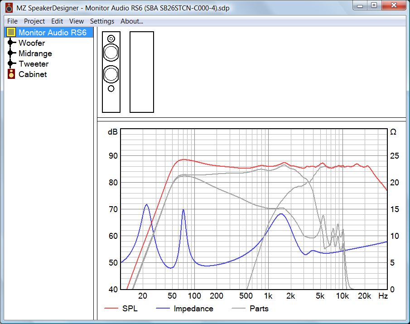Click the bass port circle in cabinet drawing
Viewport: 410px width, 324px height.
coord(111,89)
